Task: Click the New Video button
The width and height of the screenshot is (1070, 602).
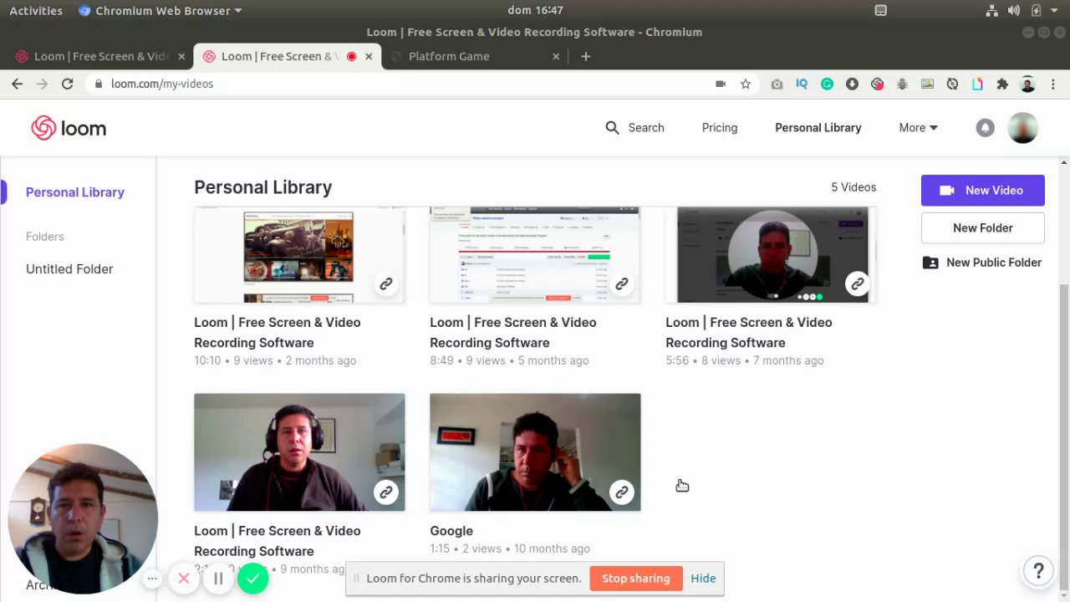Action: pos(983,191)
